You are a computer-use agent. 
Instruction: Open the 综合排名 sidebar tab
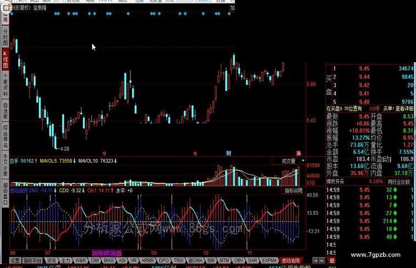[6, 136]
